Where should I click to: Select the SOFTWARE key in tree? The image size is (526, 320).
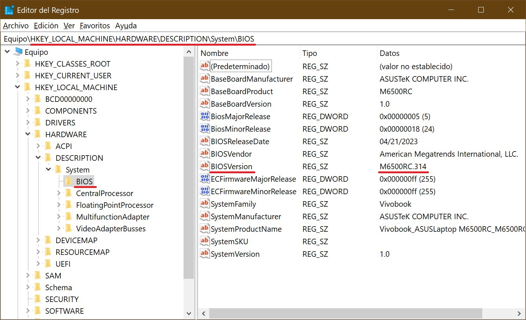[x=64, y=311]
